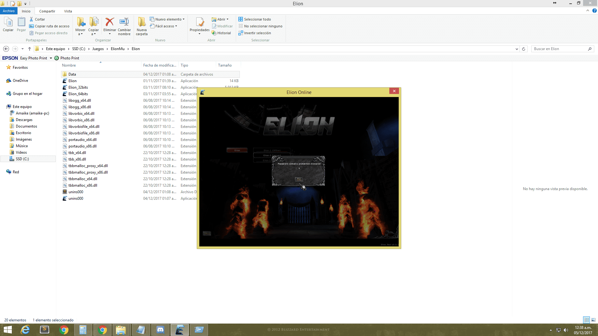The height and width of the screenshot is (336, 598).
Task: Select the Data folder row
Action: coord(150,74)
